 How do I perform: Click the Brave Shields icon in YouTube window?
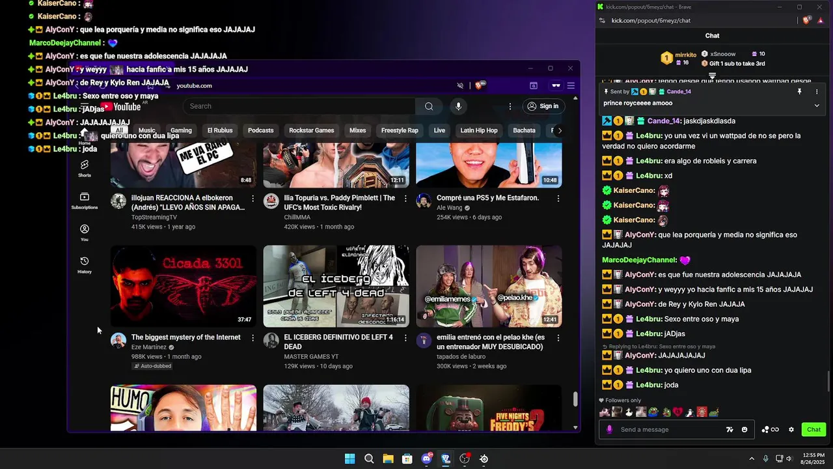click(480, 85)
